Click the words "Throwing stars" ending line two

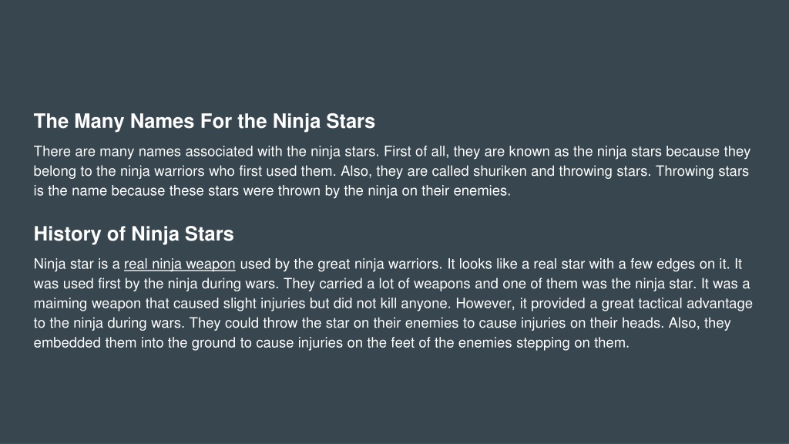coord(702,171)
